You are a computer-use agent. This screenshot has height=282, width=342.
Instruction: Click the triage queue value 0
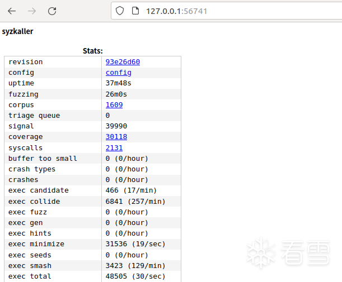107,116
